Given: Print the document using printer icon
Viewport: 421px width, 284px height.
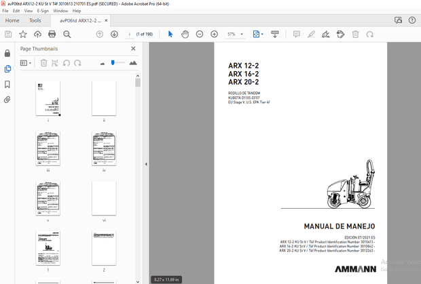Looking at the screenshot, I should click(52, 35).
